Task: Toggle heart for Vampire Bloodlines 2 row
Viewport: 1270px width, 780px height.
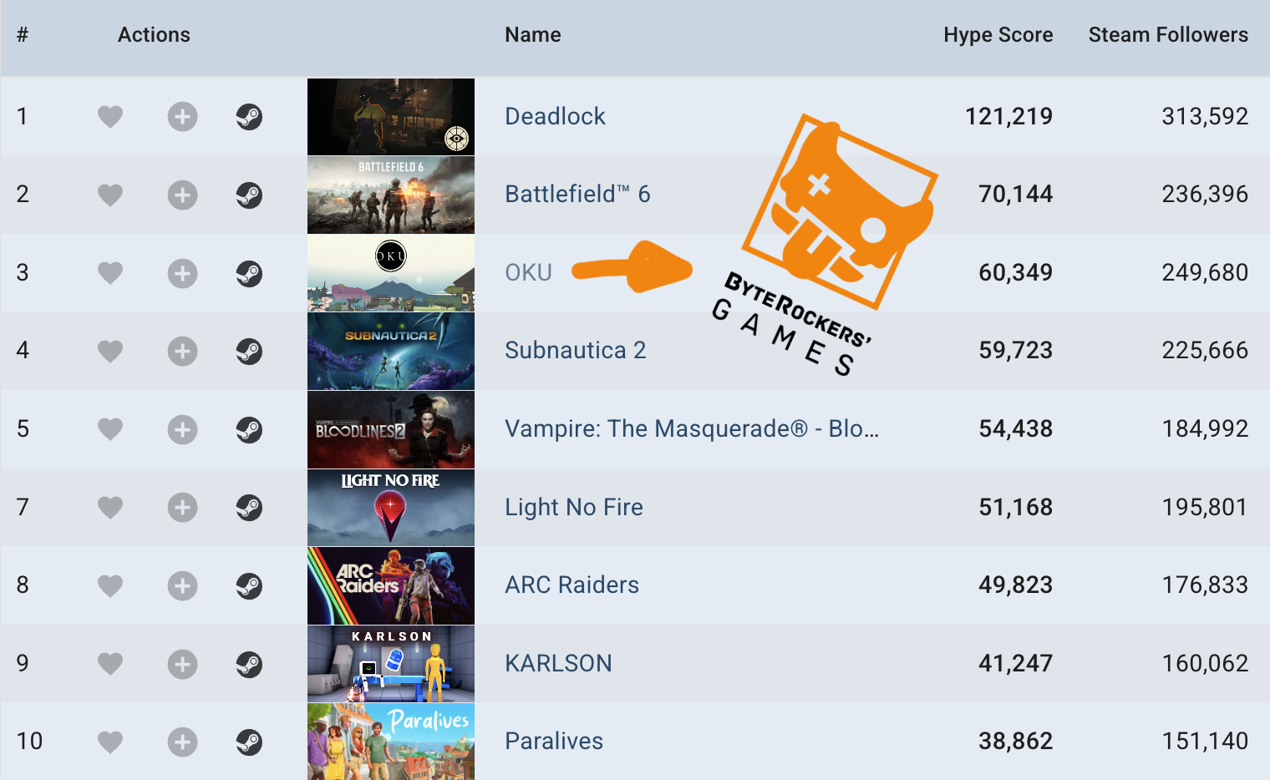Action: (x=110, y=429)
